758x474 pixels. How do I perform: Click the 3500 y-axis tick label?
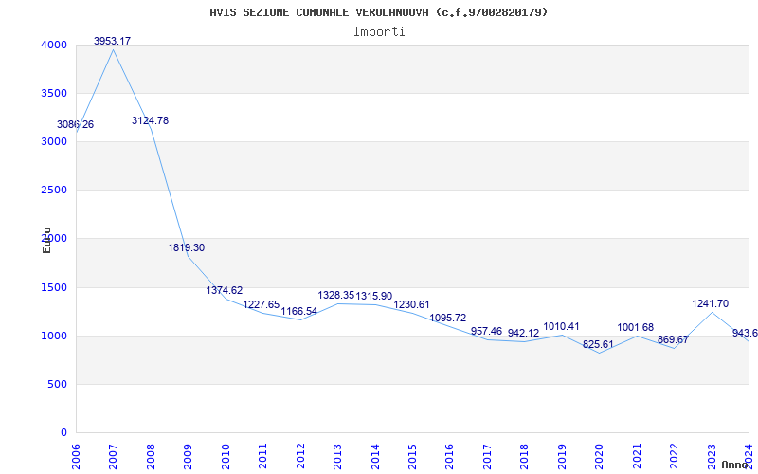click(53, 93)
